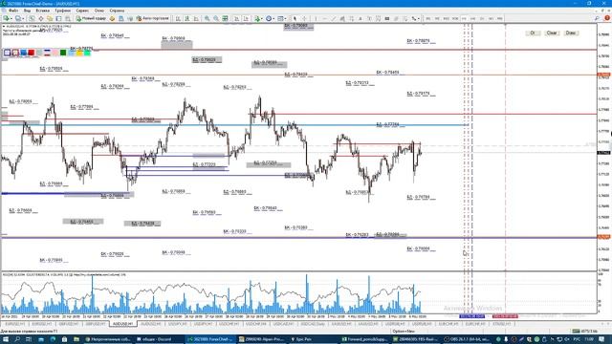Click the Clear button on chart
This screenshot has width=612, height=344.
point(552,33)
